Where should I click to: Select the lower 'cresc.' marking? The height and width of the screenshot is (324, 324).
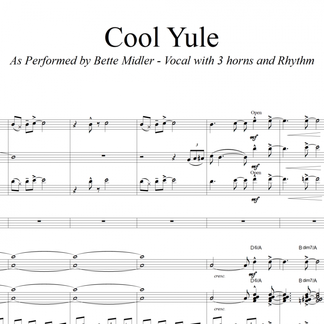[220, 309]
